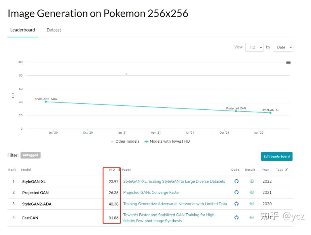Click the Edit Leaderboard button

click(277, 156)
